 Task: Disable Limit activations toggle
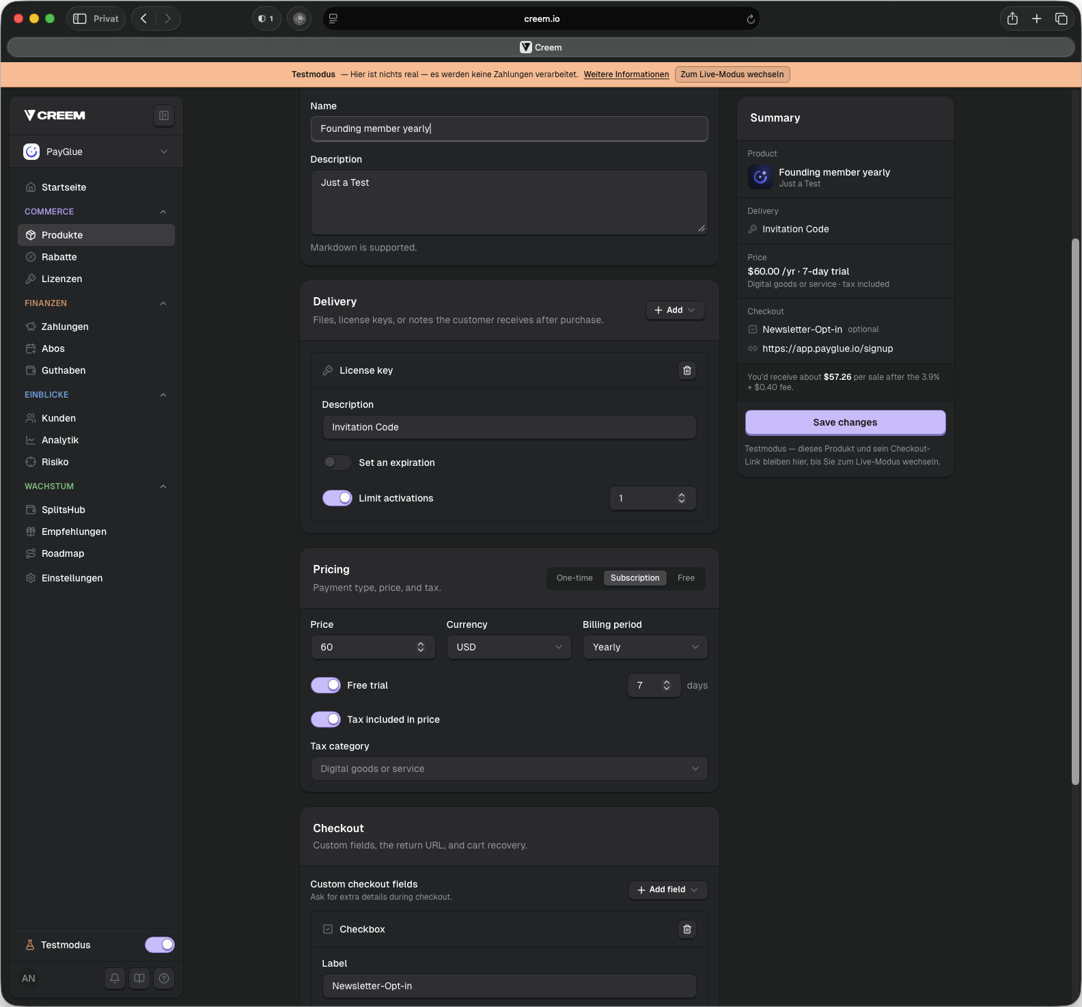click(337, 498)
